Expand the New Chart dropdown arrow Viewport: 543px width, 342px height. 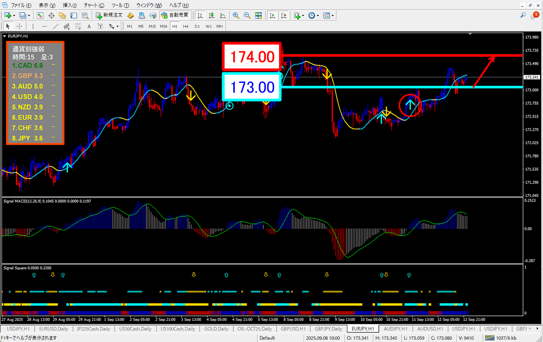[14, 16]
